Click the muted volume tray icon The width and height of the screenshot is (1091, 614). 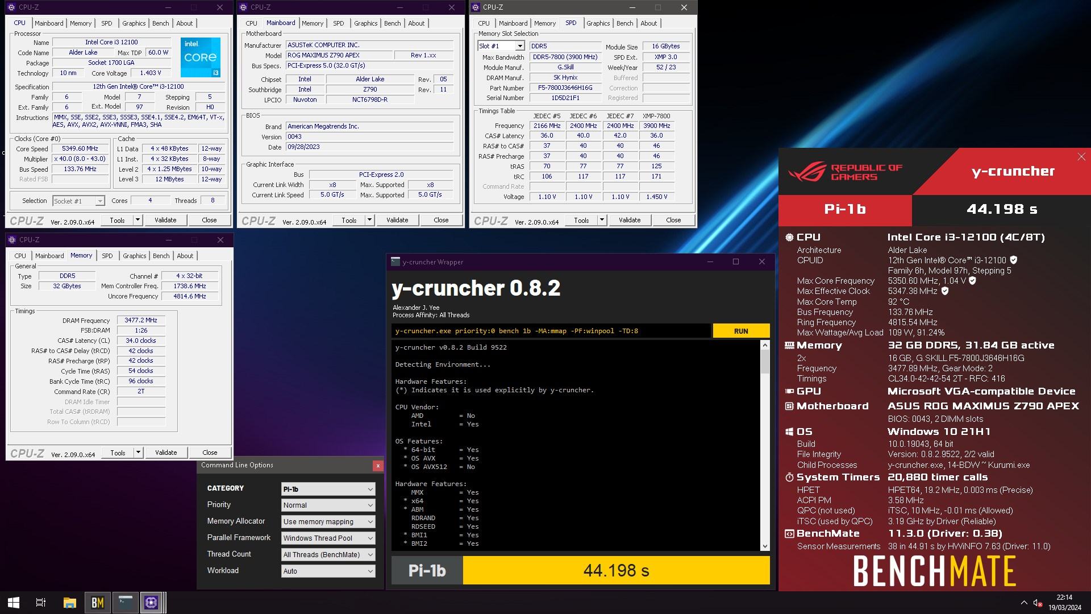[x=1037, y=603]
